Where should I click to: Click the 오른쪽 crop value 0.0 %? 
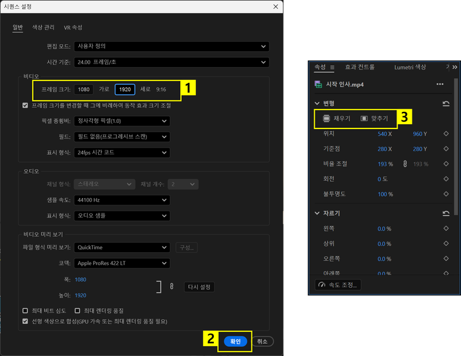point(384,259)
